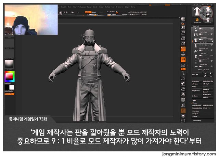219x157 pixels.
Task: Toggle eye of curved cylinder subtool
Action: click(x=211, y=66)
